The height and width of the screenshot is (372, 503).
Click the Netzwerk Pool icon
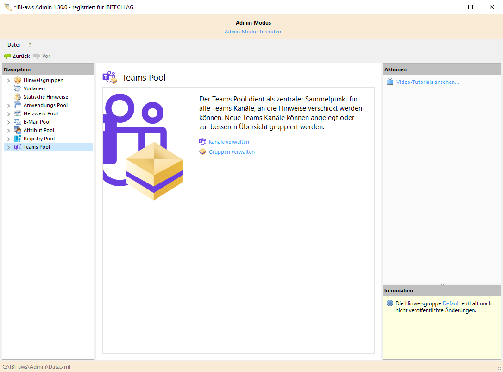(x=18, y=113)
